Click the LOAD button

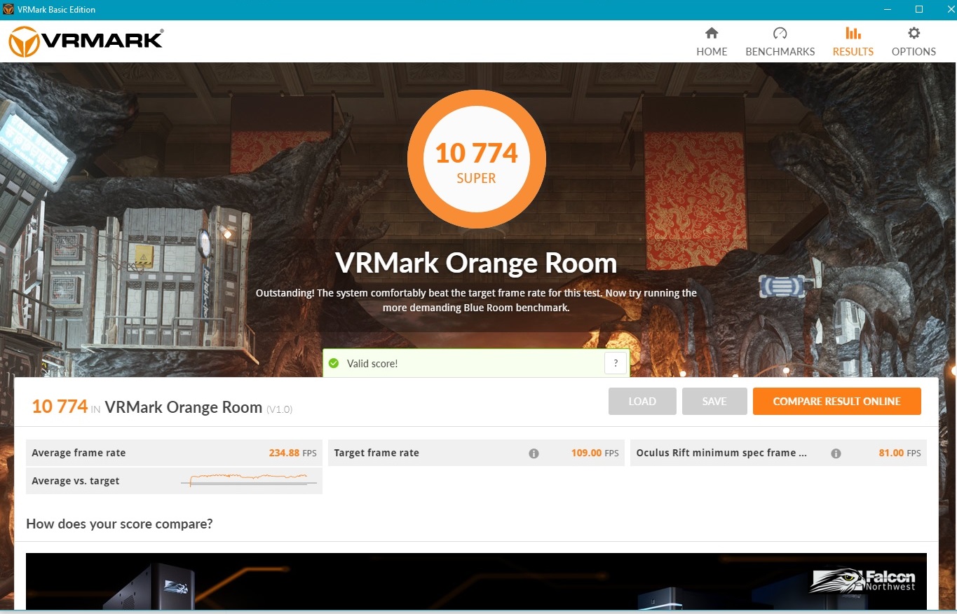point(642,401)
